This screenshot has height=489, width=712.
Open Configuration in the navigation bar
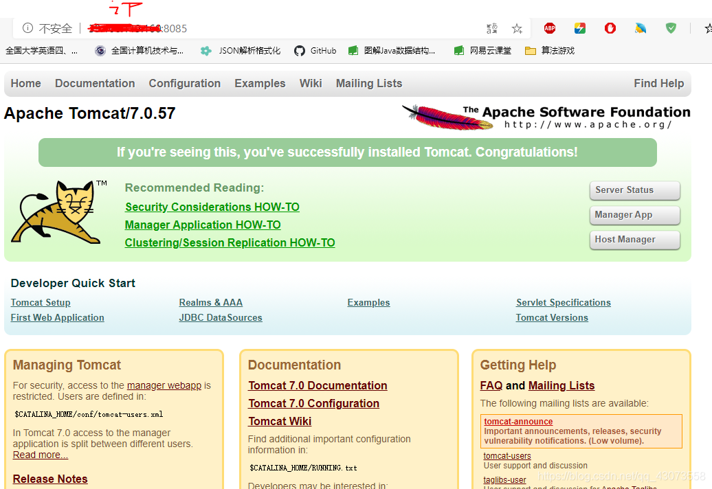tap(185, 84)
